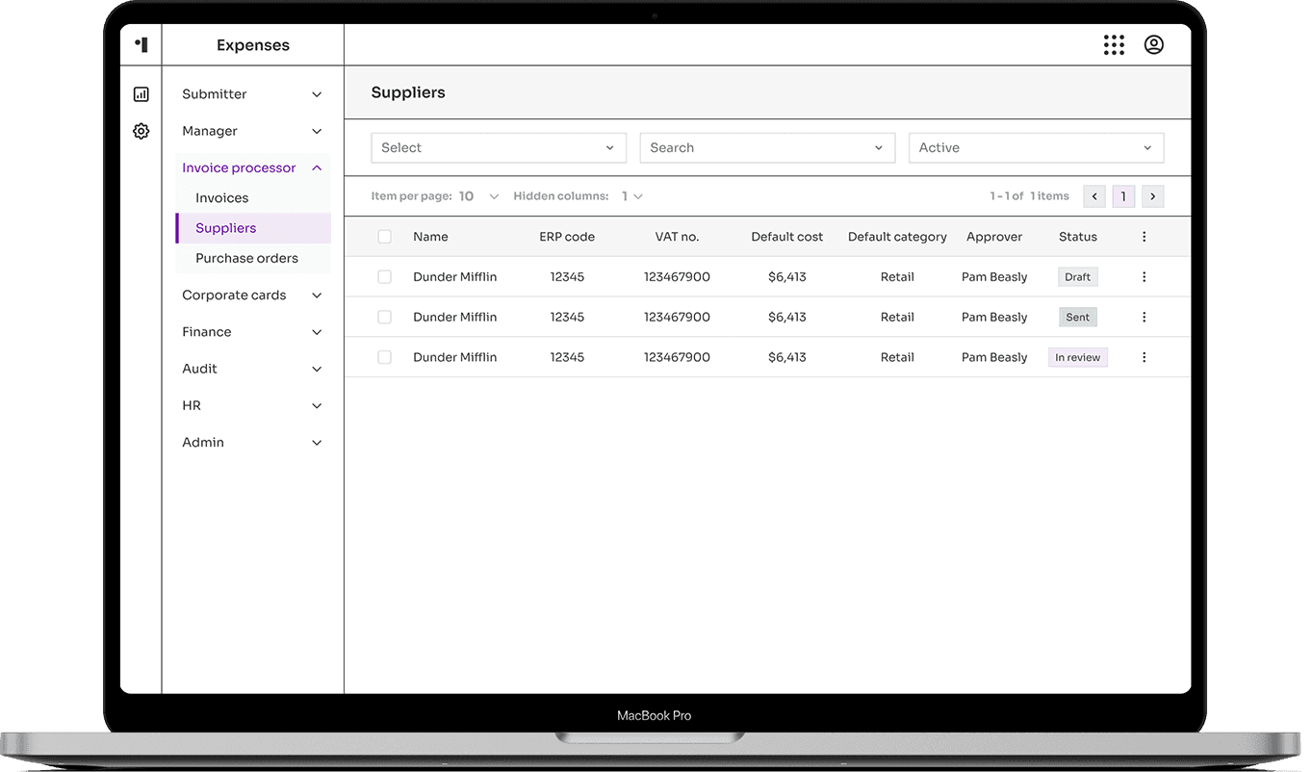Click the ERP code column header
The image size is (1313, 772).
coord(567,237)
